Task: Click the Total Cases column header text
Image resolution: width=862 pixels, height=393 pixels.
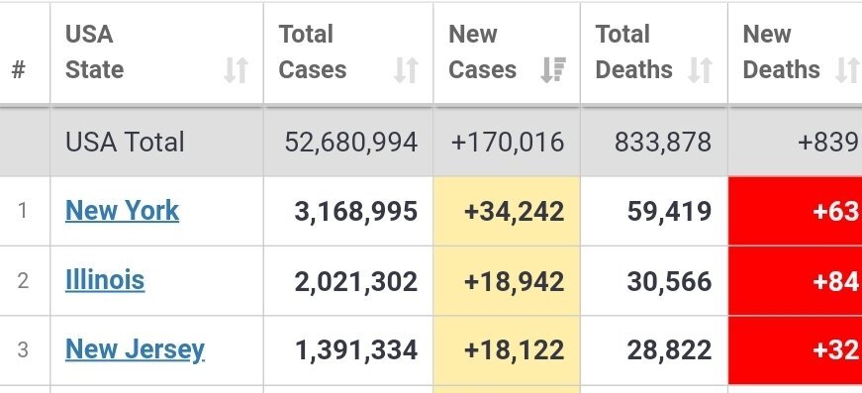Action: point(313,51)
